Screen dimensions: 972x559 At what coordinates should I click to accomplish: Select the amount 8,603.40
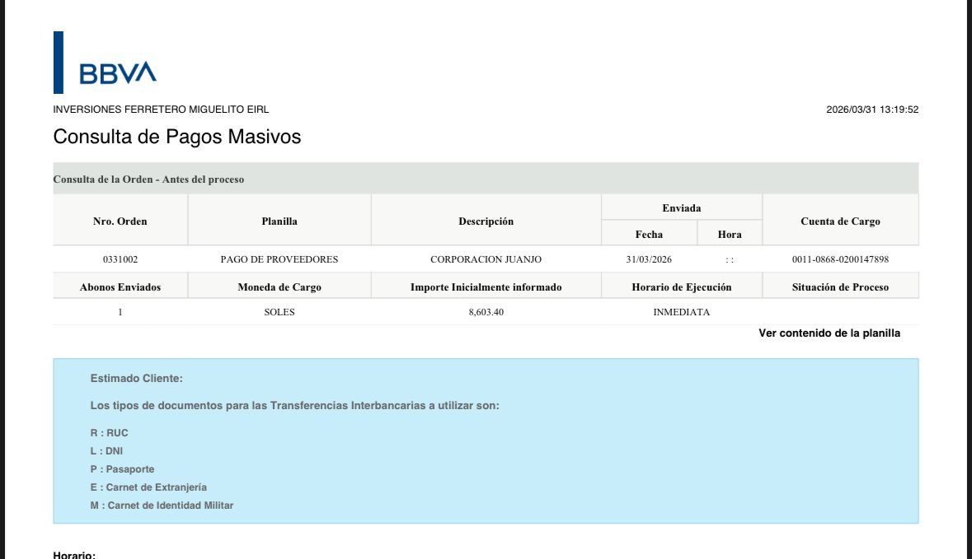[x=486, y=312]
